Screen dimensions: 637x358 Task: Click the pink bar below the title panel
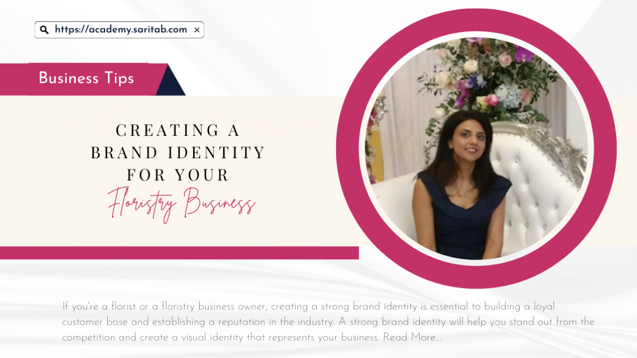179,253
